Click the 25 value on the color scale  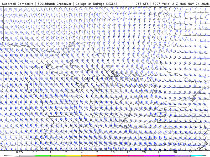(x=159, y=152)
